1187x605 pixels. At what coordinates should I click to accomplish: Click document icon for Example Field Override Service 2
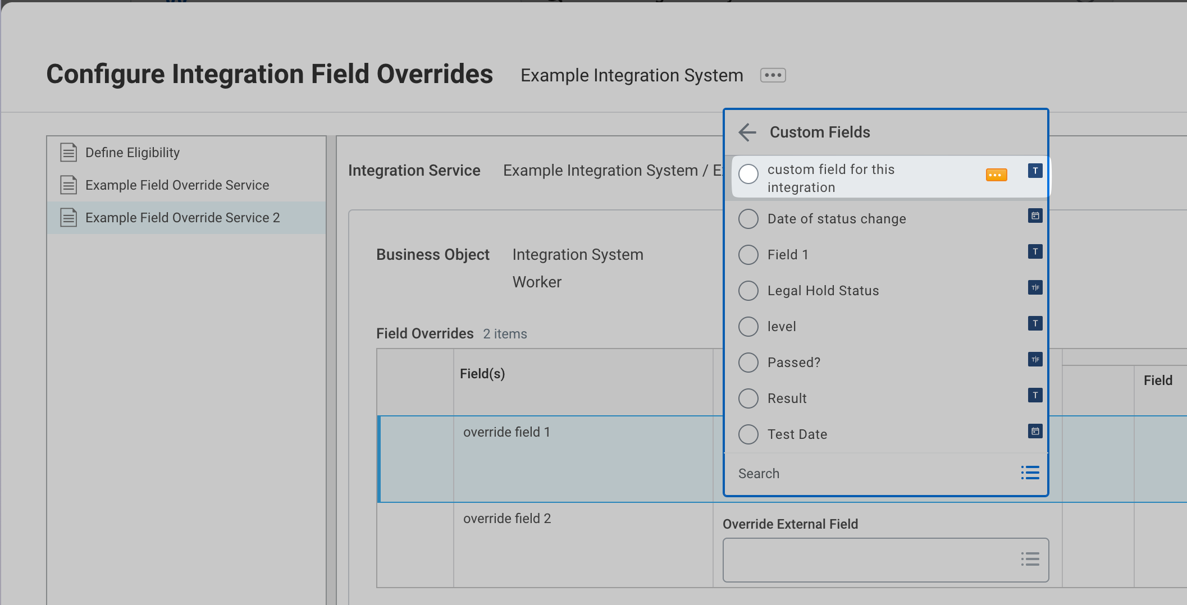(69, 217)
